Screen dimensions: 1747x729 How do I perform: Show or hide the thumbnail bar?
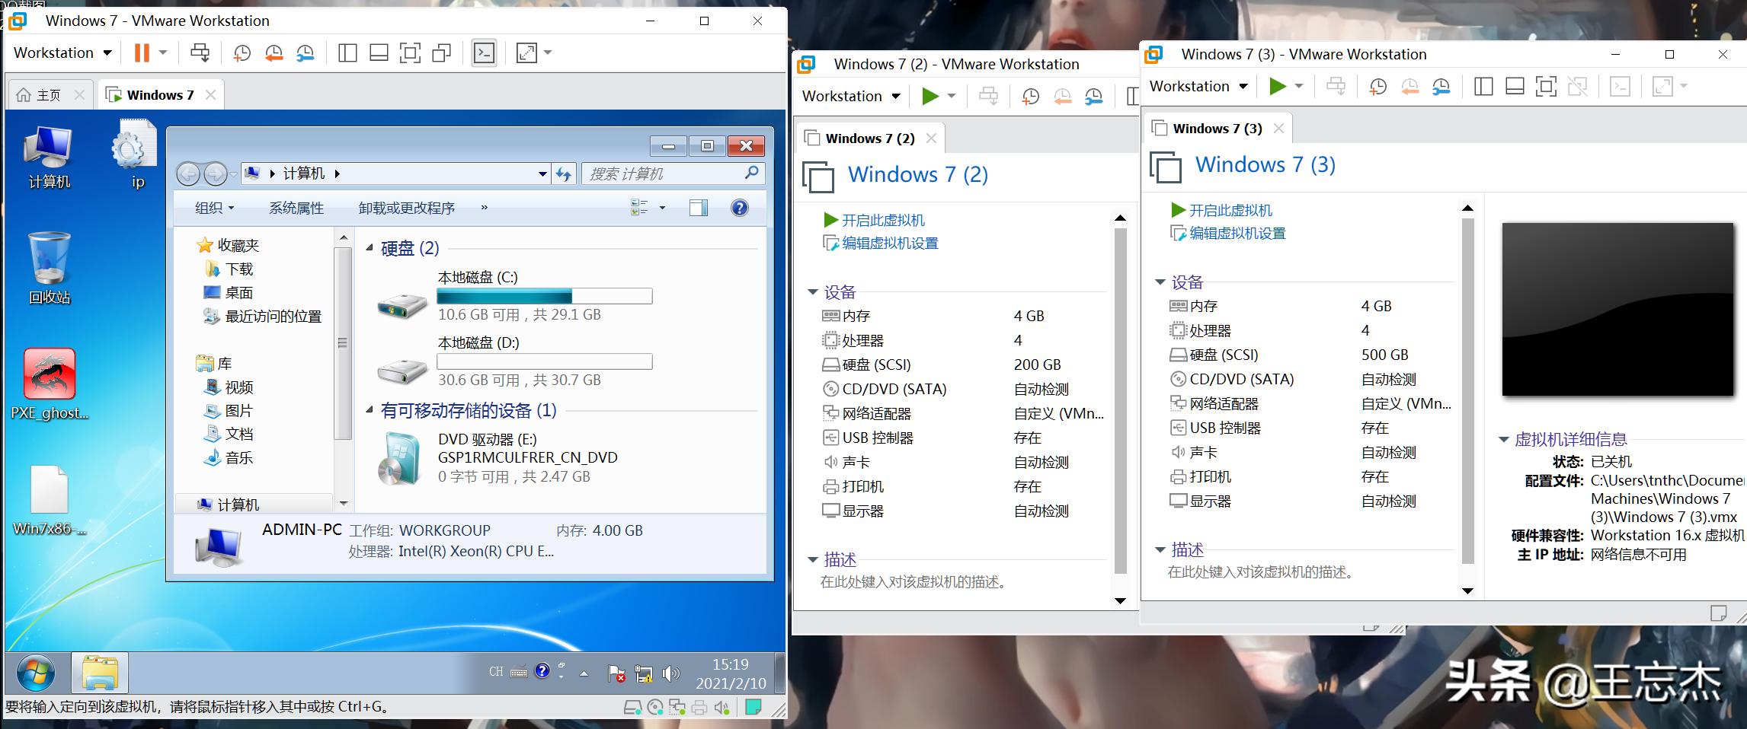379,53
